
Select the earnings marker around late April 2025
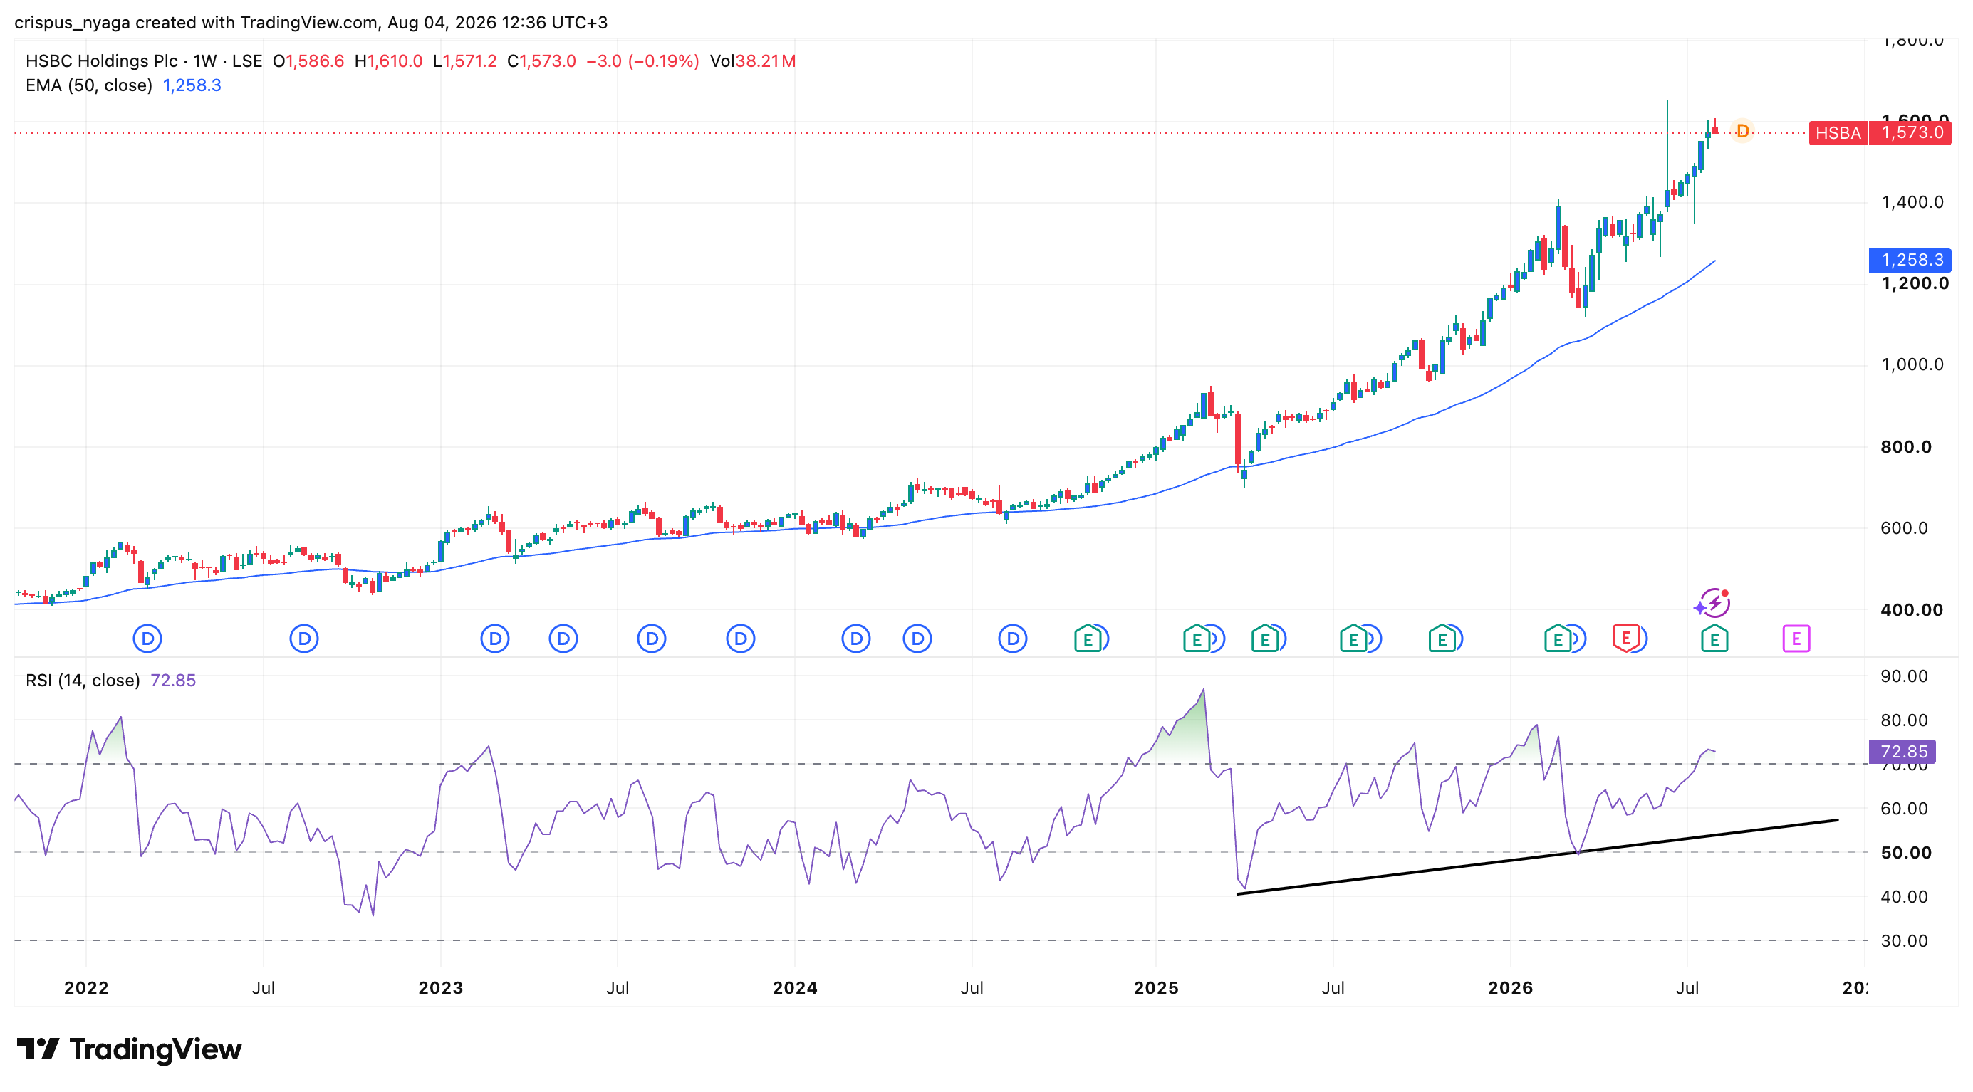click(x=1264, y=639)
